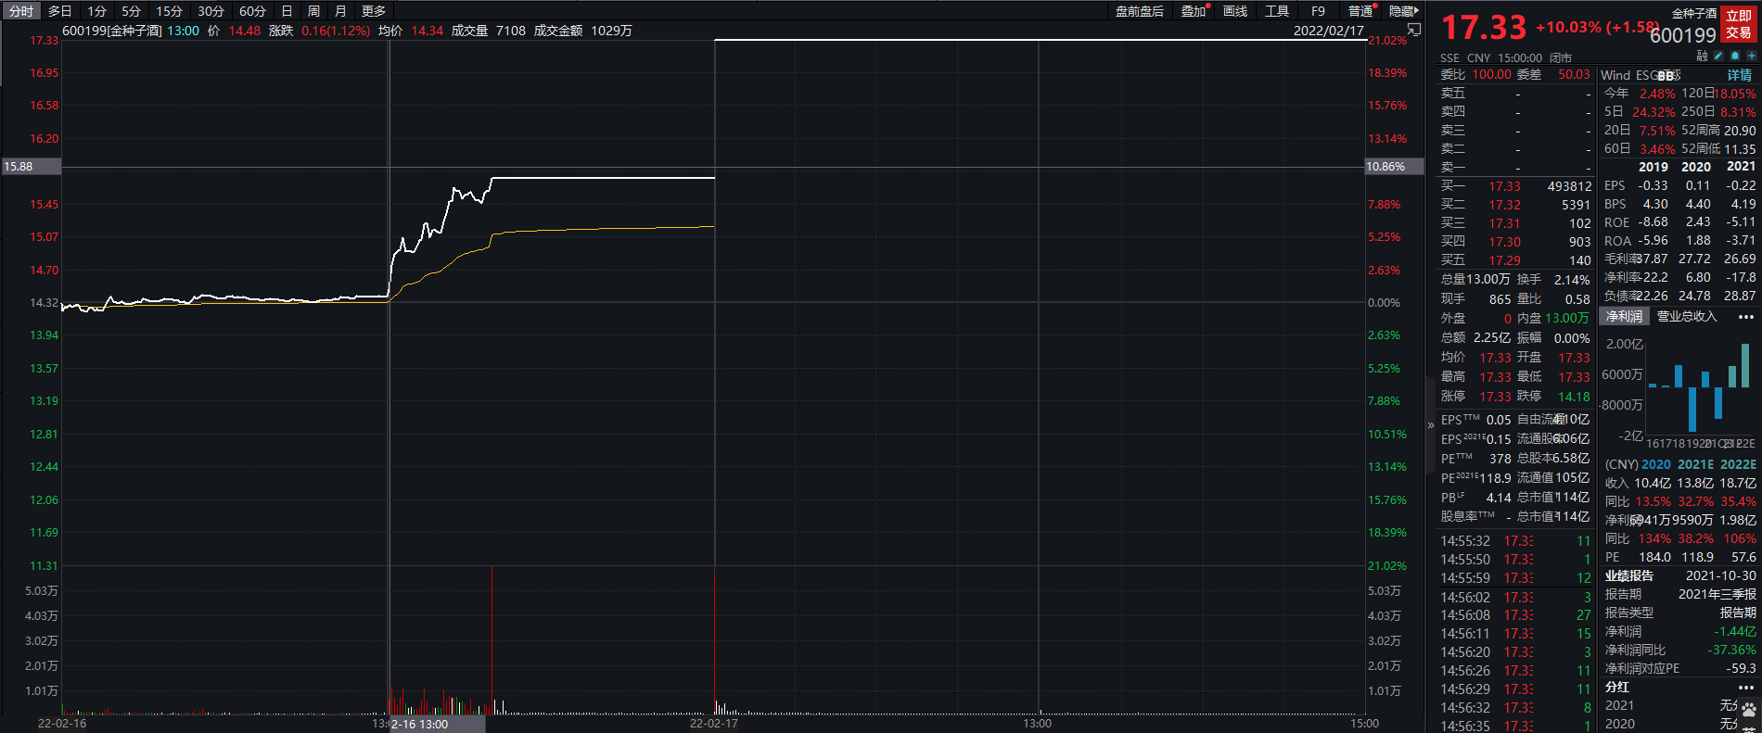Open the 普通 mode selector
1762x733 pixels.
(x=1361, y=11)
